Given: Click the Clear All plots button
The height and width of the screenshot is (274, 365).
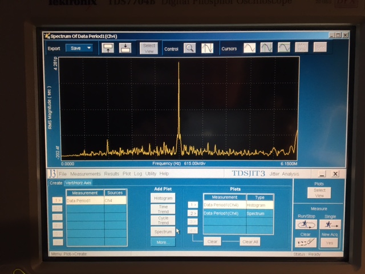Looking at the screenshot, I should [250, 241].
